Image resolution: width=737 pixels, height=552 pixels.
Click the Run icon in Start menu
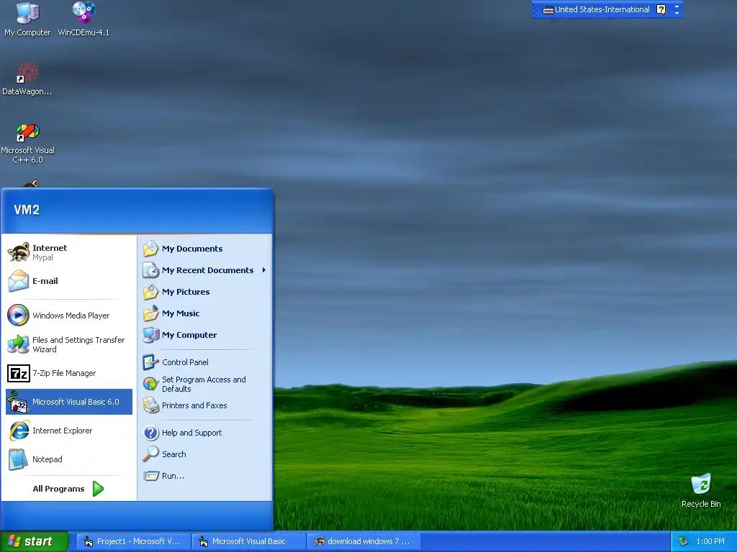point(151,476)
